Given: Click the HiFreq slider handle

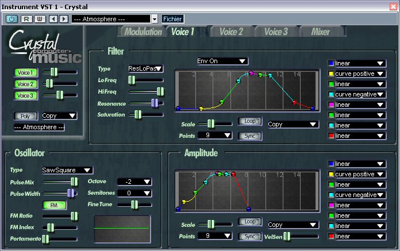Looking at the screenshot, I should 160,92.
